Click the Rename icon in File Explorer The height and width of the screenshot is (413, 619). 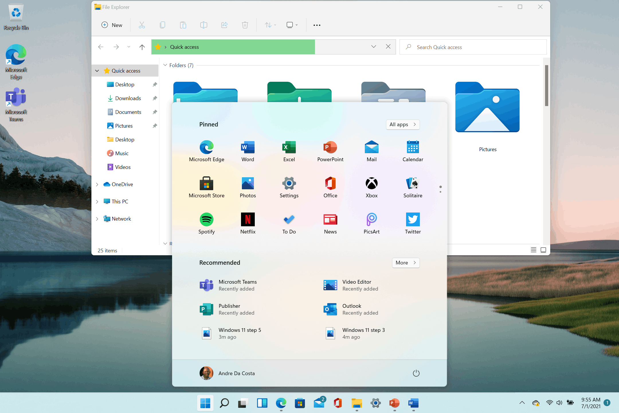click(x=204, y=25)
